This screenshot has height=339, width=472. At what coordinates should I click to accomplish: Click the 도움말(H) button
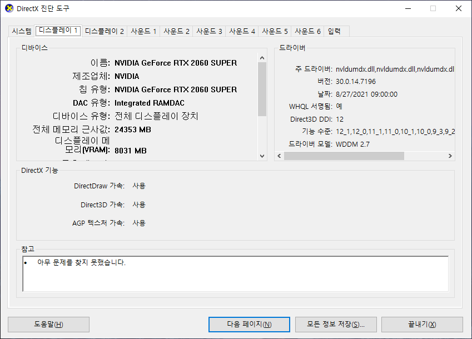[x=48, y=324]
